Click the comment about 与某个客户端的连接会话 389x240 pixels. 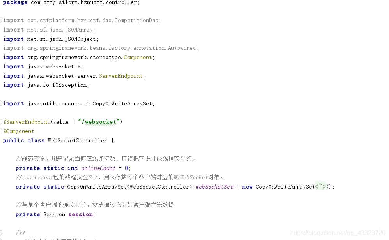(94, 205)
